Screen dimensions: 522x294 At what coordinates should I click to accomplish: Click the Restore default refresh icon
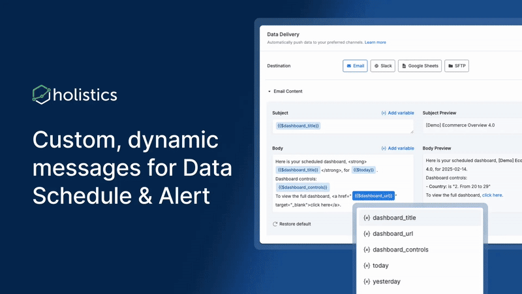pyautogui.click(x=275, y=224)
